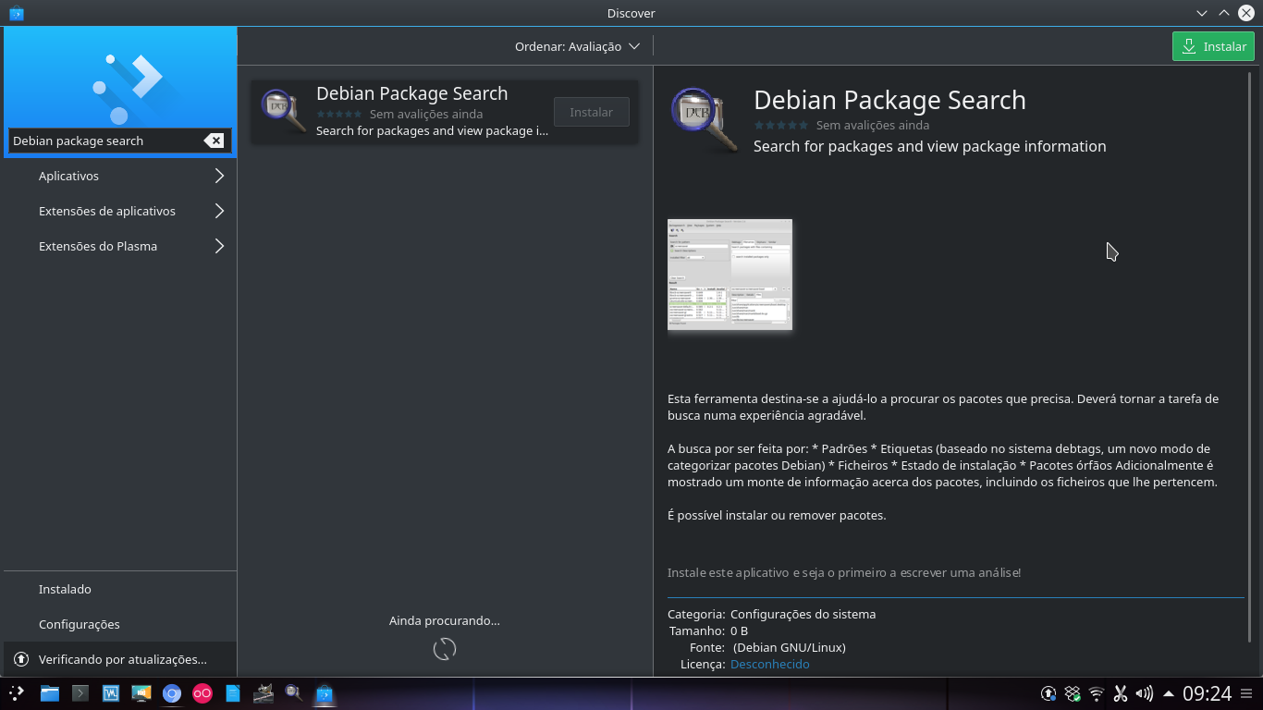
Task: Click the greyed Instalar button in result card
Action: tap(591, 112)
